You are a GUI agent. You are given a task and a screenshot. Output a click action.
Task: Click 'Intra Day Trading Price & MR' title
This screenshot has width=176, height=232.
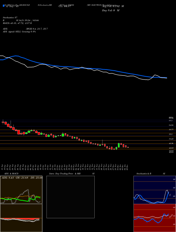pos(65,174)
